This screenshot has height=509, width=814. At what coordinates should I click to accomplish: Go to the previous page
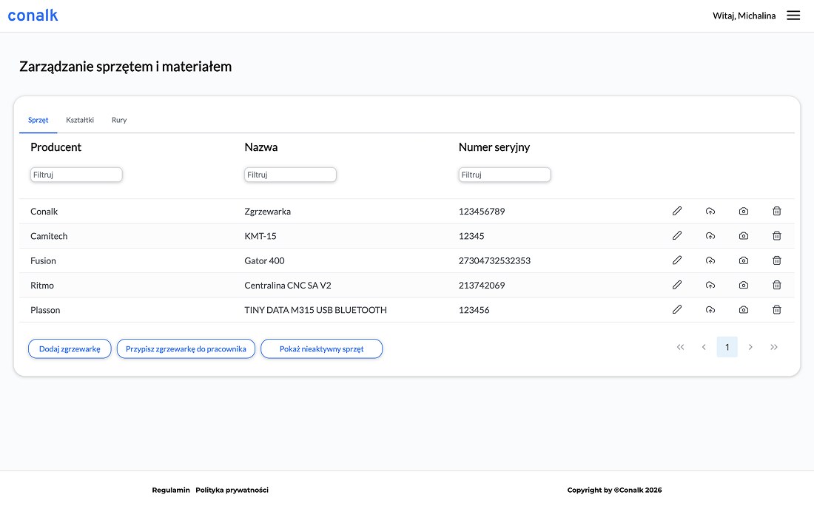704,347
